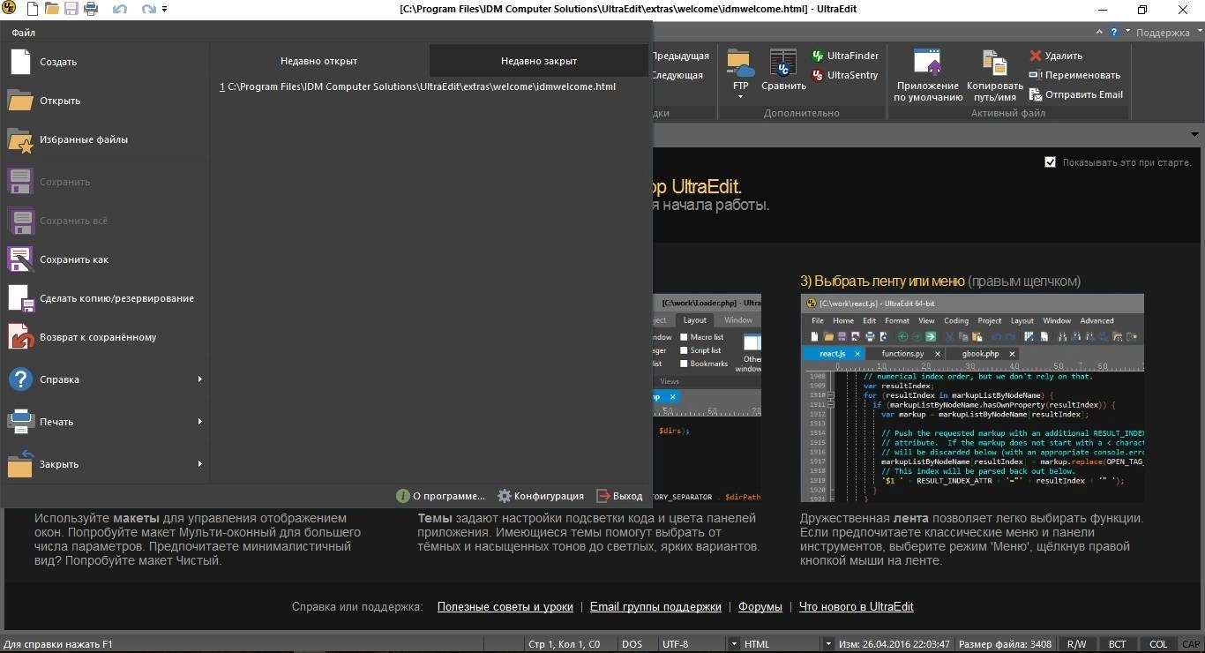The image size is (1205, 653).
Task: Click the blue help question icon top right
Action: point(1115,32)
